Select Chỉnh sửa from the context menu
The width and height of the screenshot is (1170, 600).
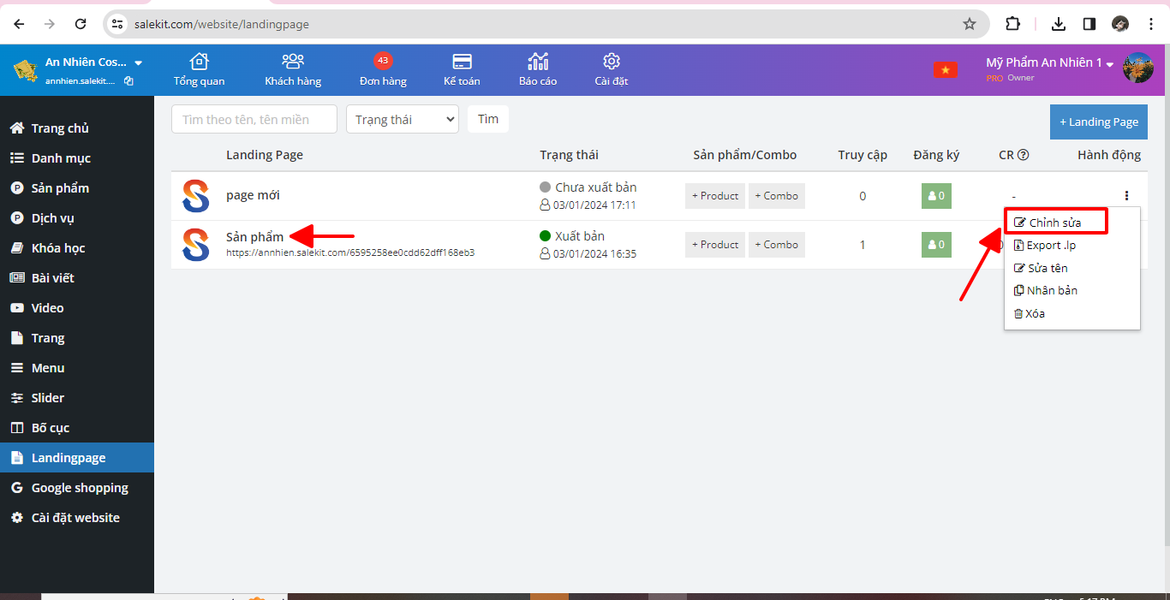click(x=1054, y=223)
